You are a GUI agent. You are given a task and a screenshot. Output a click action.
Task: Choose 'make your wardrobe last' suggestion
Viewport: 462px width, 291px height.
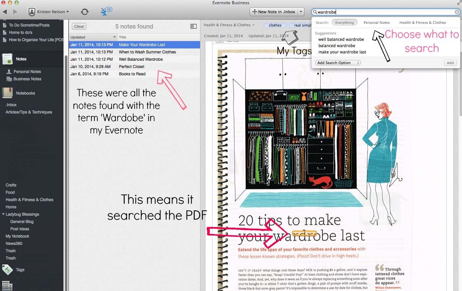coord(342,52)
